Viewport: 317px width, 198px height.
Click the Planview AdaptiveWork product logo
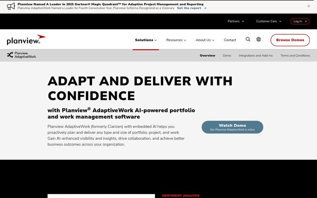pos(22,55)
